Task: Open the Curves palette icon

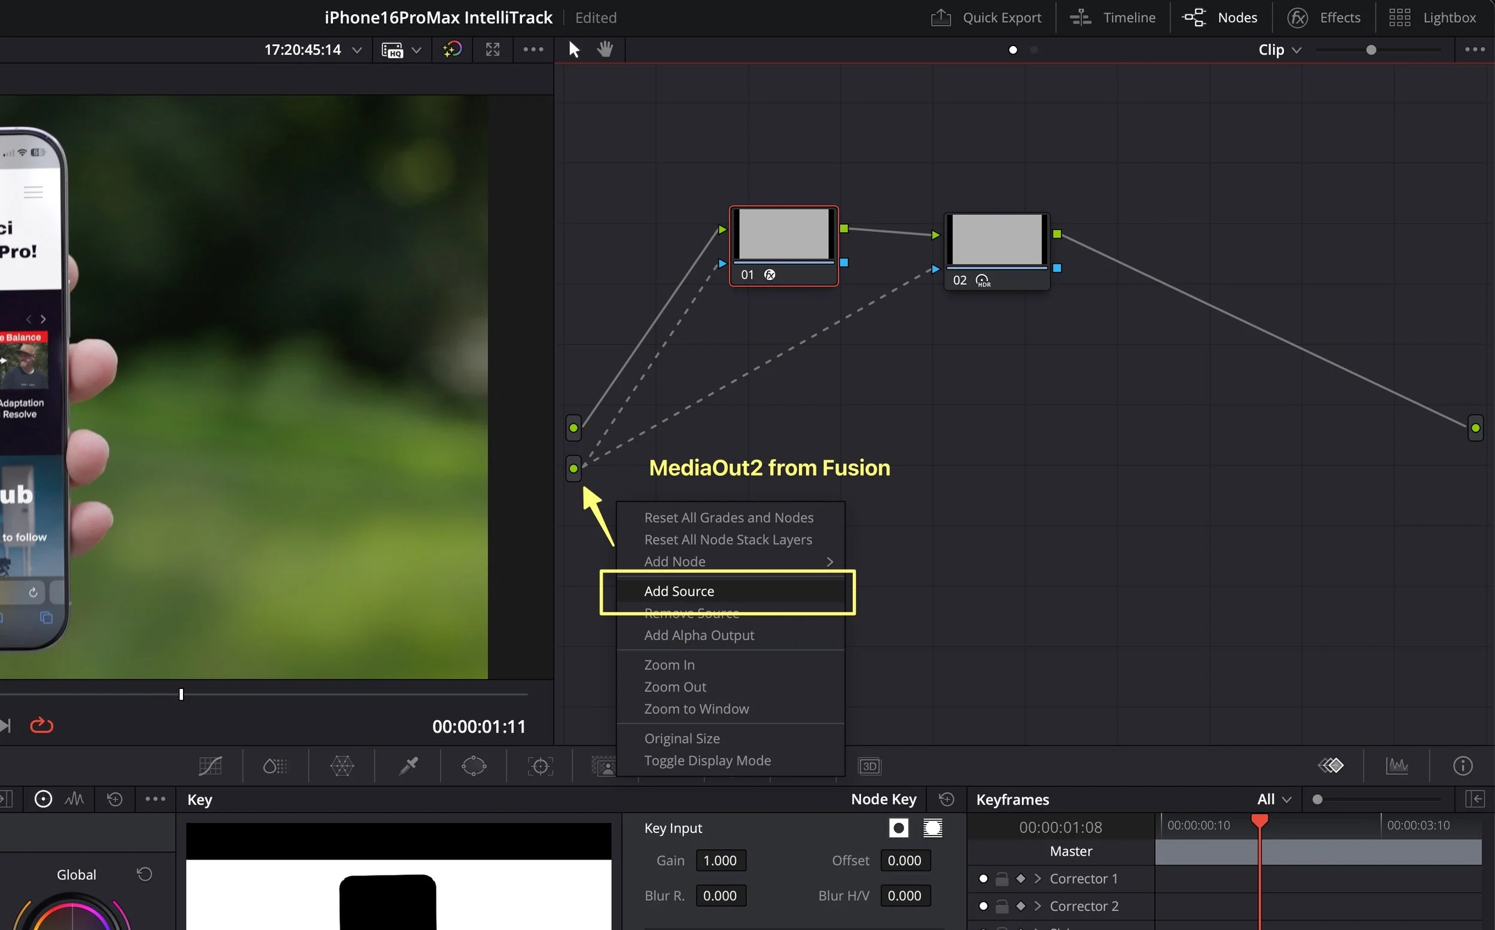Action: coord(210,766)
